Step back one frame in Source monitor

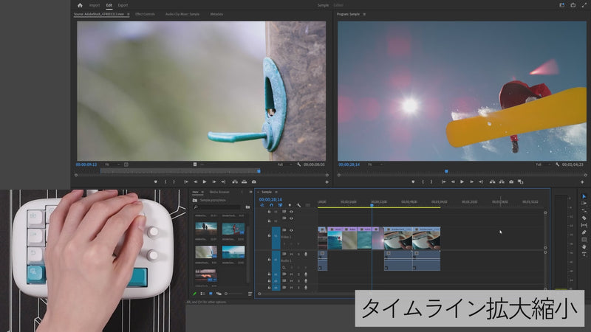click(x=195, y=181)
